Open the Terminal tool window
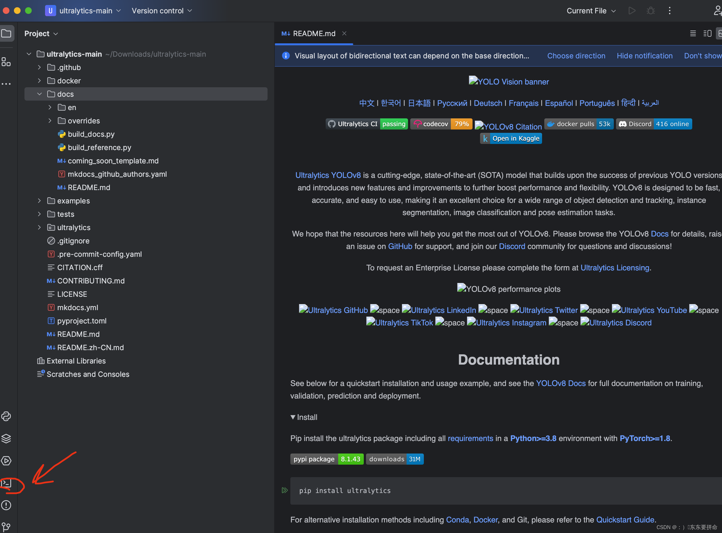Viewport: 722px width, 533px height. [6, 483]
